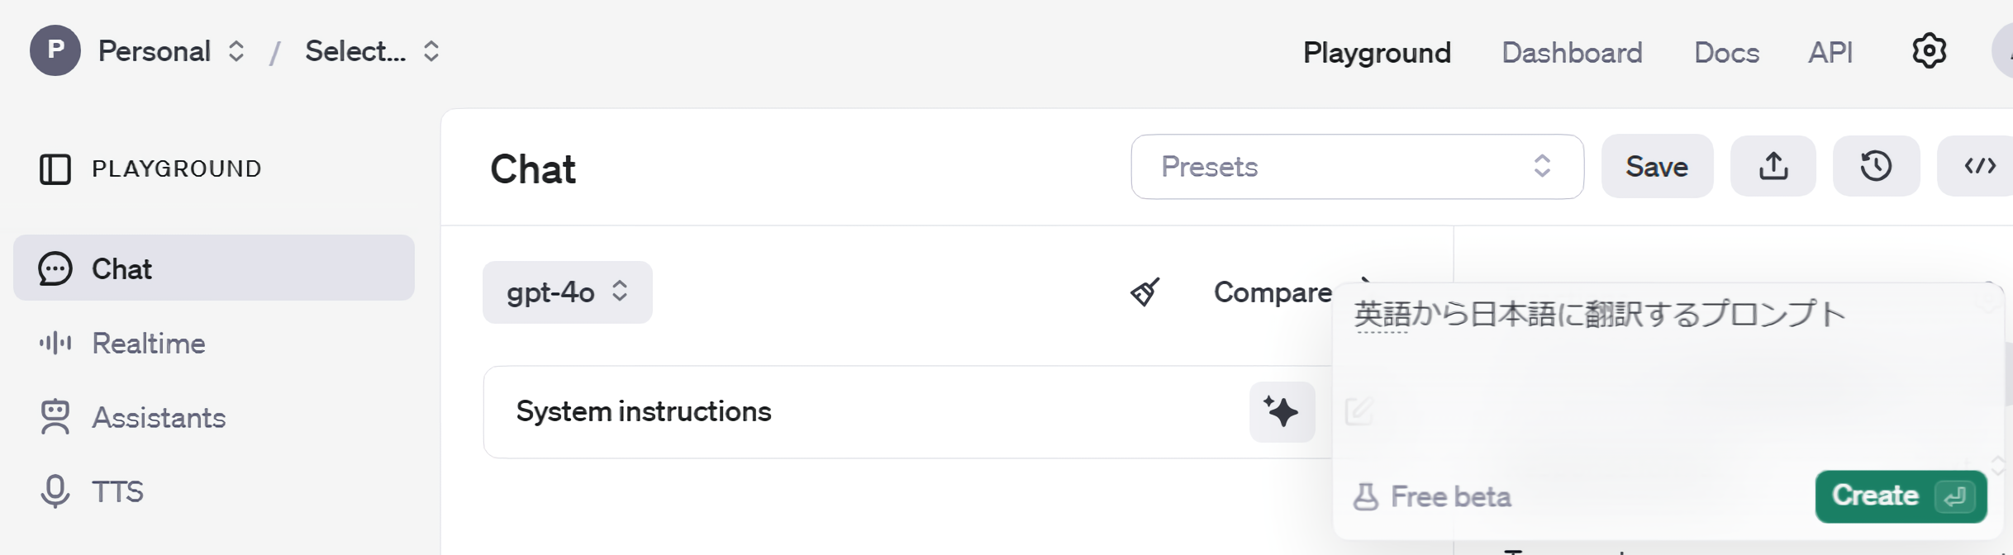This screenshot has width=2013, height=555.
Task: Open the Personal organization switcher
Action: click(171, 51)
